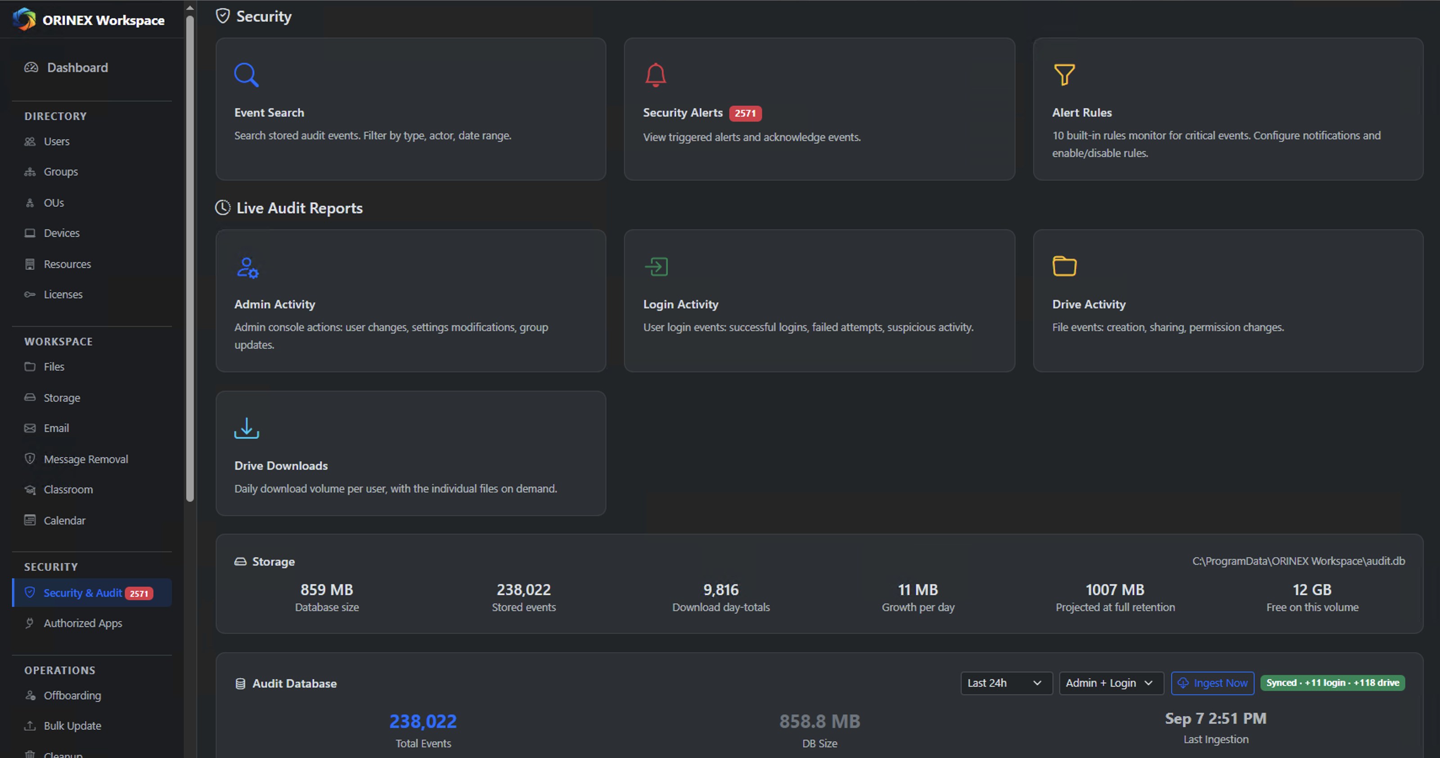1440x758 pixels.
Task: Select Security & Audit sidebar item
Action: (92, 593)
